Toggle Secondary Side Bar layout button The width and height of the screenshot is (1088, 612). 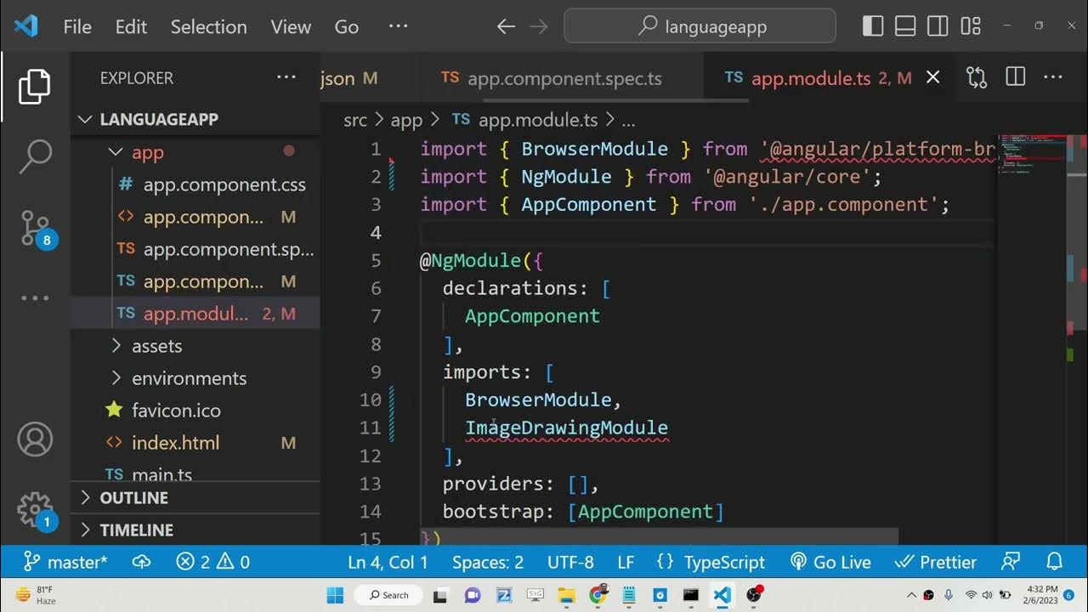[938, 26]
